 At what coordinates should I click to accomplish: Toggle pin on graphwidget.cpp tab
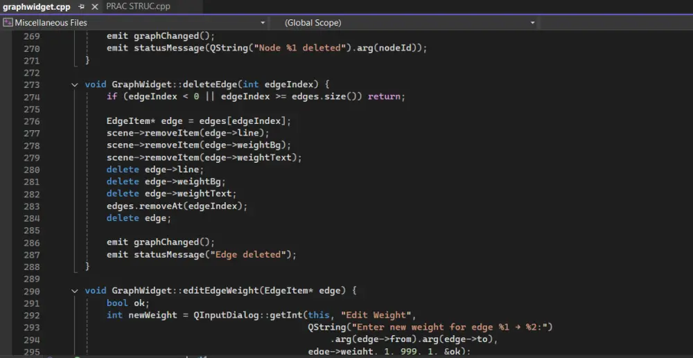(x=81, y=7)
